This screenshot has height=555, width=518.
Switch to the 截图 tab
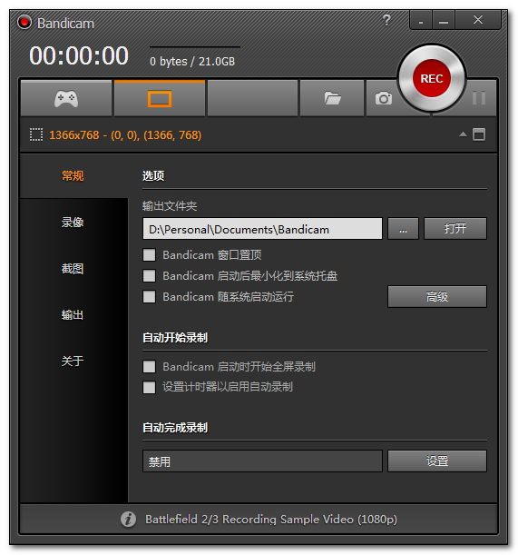tap(73, 269)
